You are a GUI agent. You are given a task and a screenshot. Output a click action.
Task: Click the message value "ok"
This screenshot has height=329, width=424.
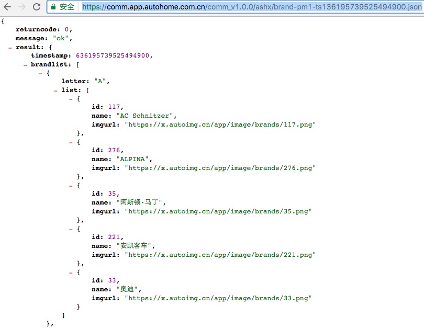[x=61, y=38]
